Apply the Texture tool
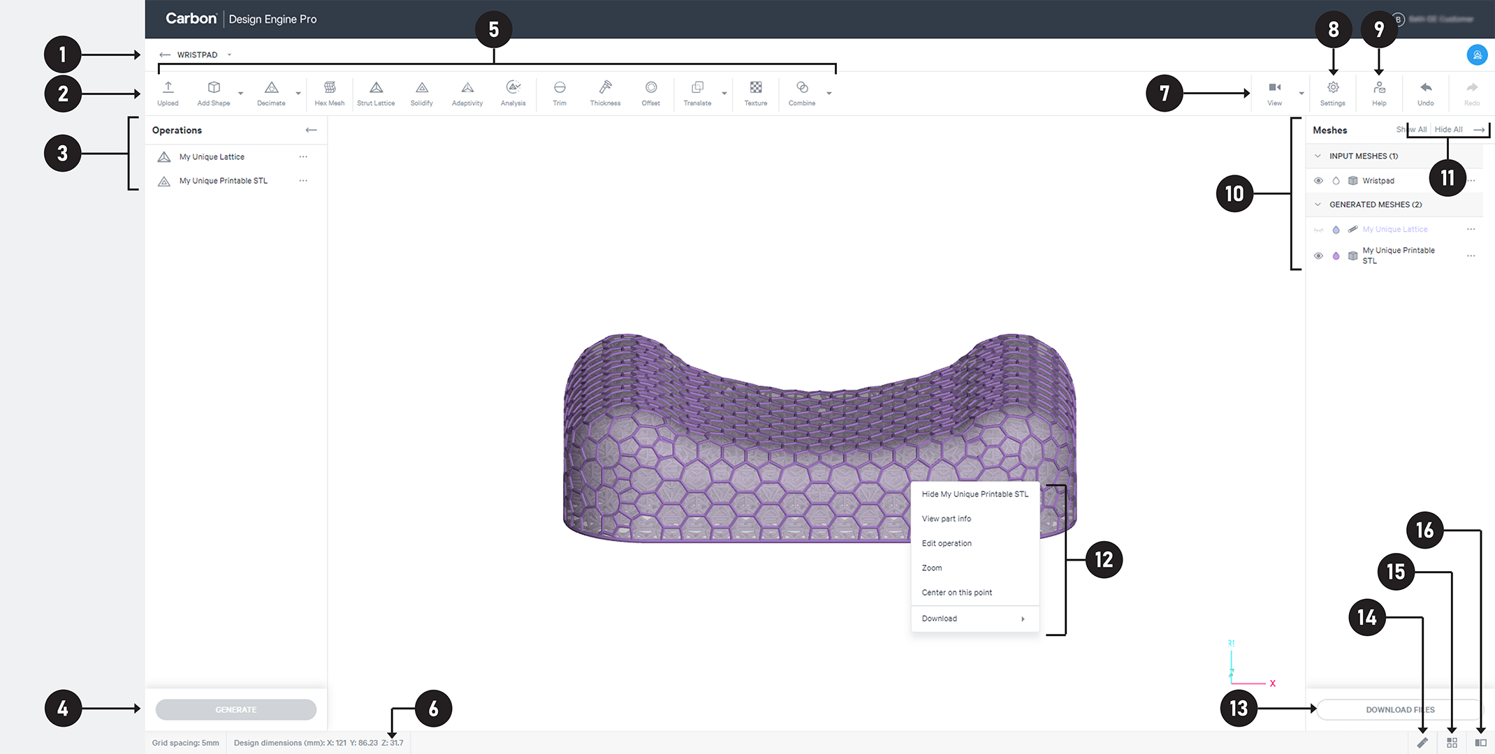 tap(756, 93)
